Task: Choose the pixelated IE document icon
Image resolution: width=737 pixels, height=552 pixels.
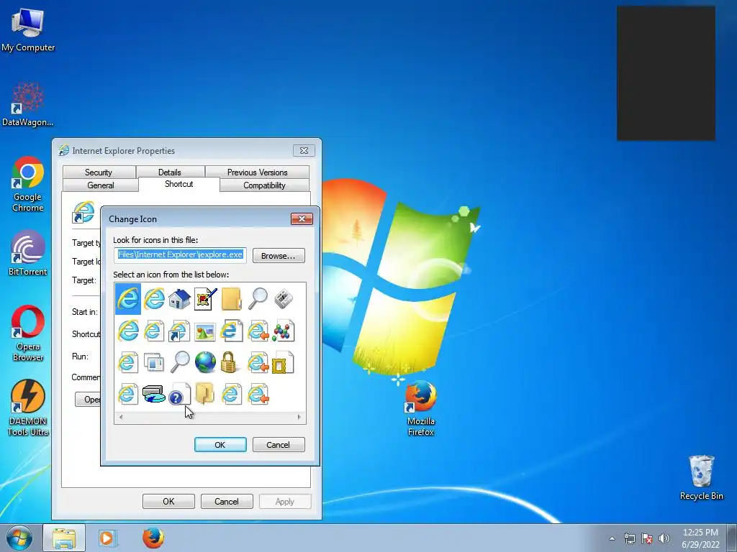Action: click(x=231, y=331)
